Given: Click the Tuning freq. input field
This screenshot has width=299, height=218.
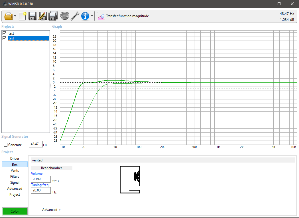Looking at the screenshot, I should click(x=41, y=190).
